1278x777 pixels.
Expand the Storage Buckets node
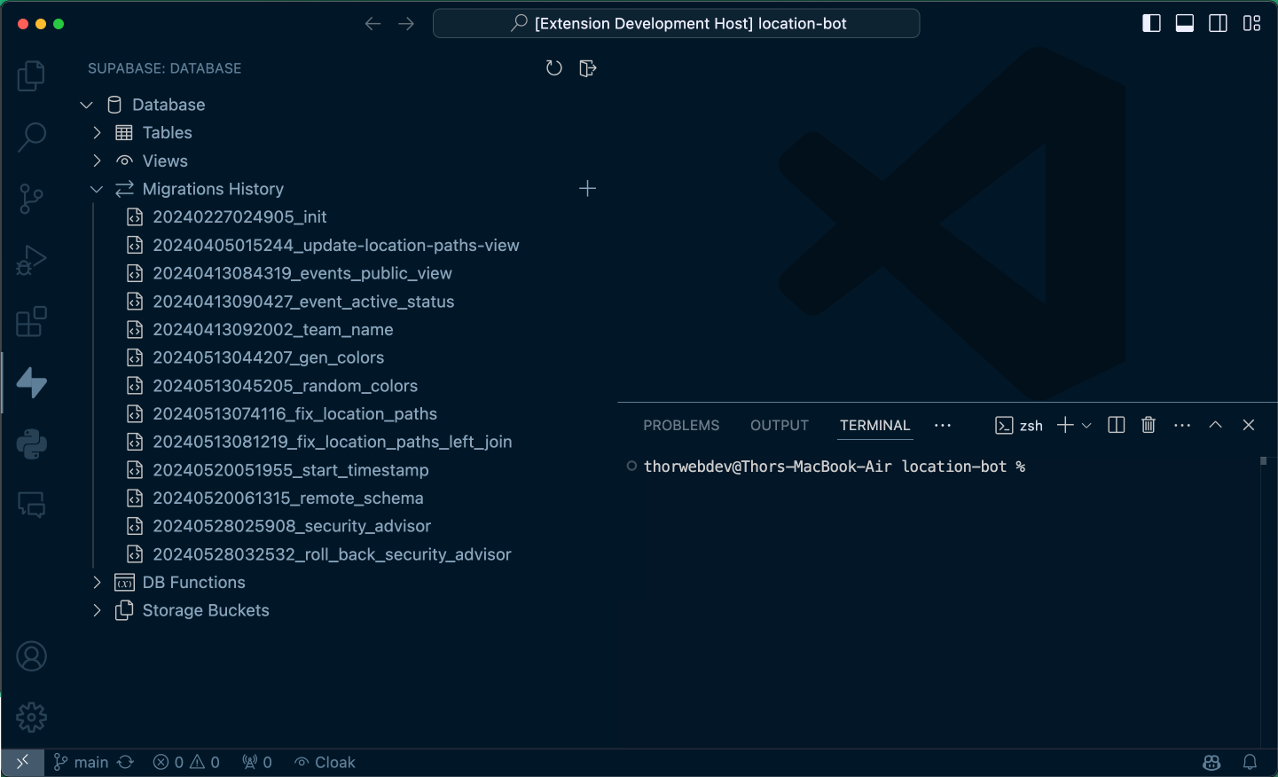click(x=97, y=610)
